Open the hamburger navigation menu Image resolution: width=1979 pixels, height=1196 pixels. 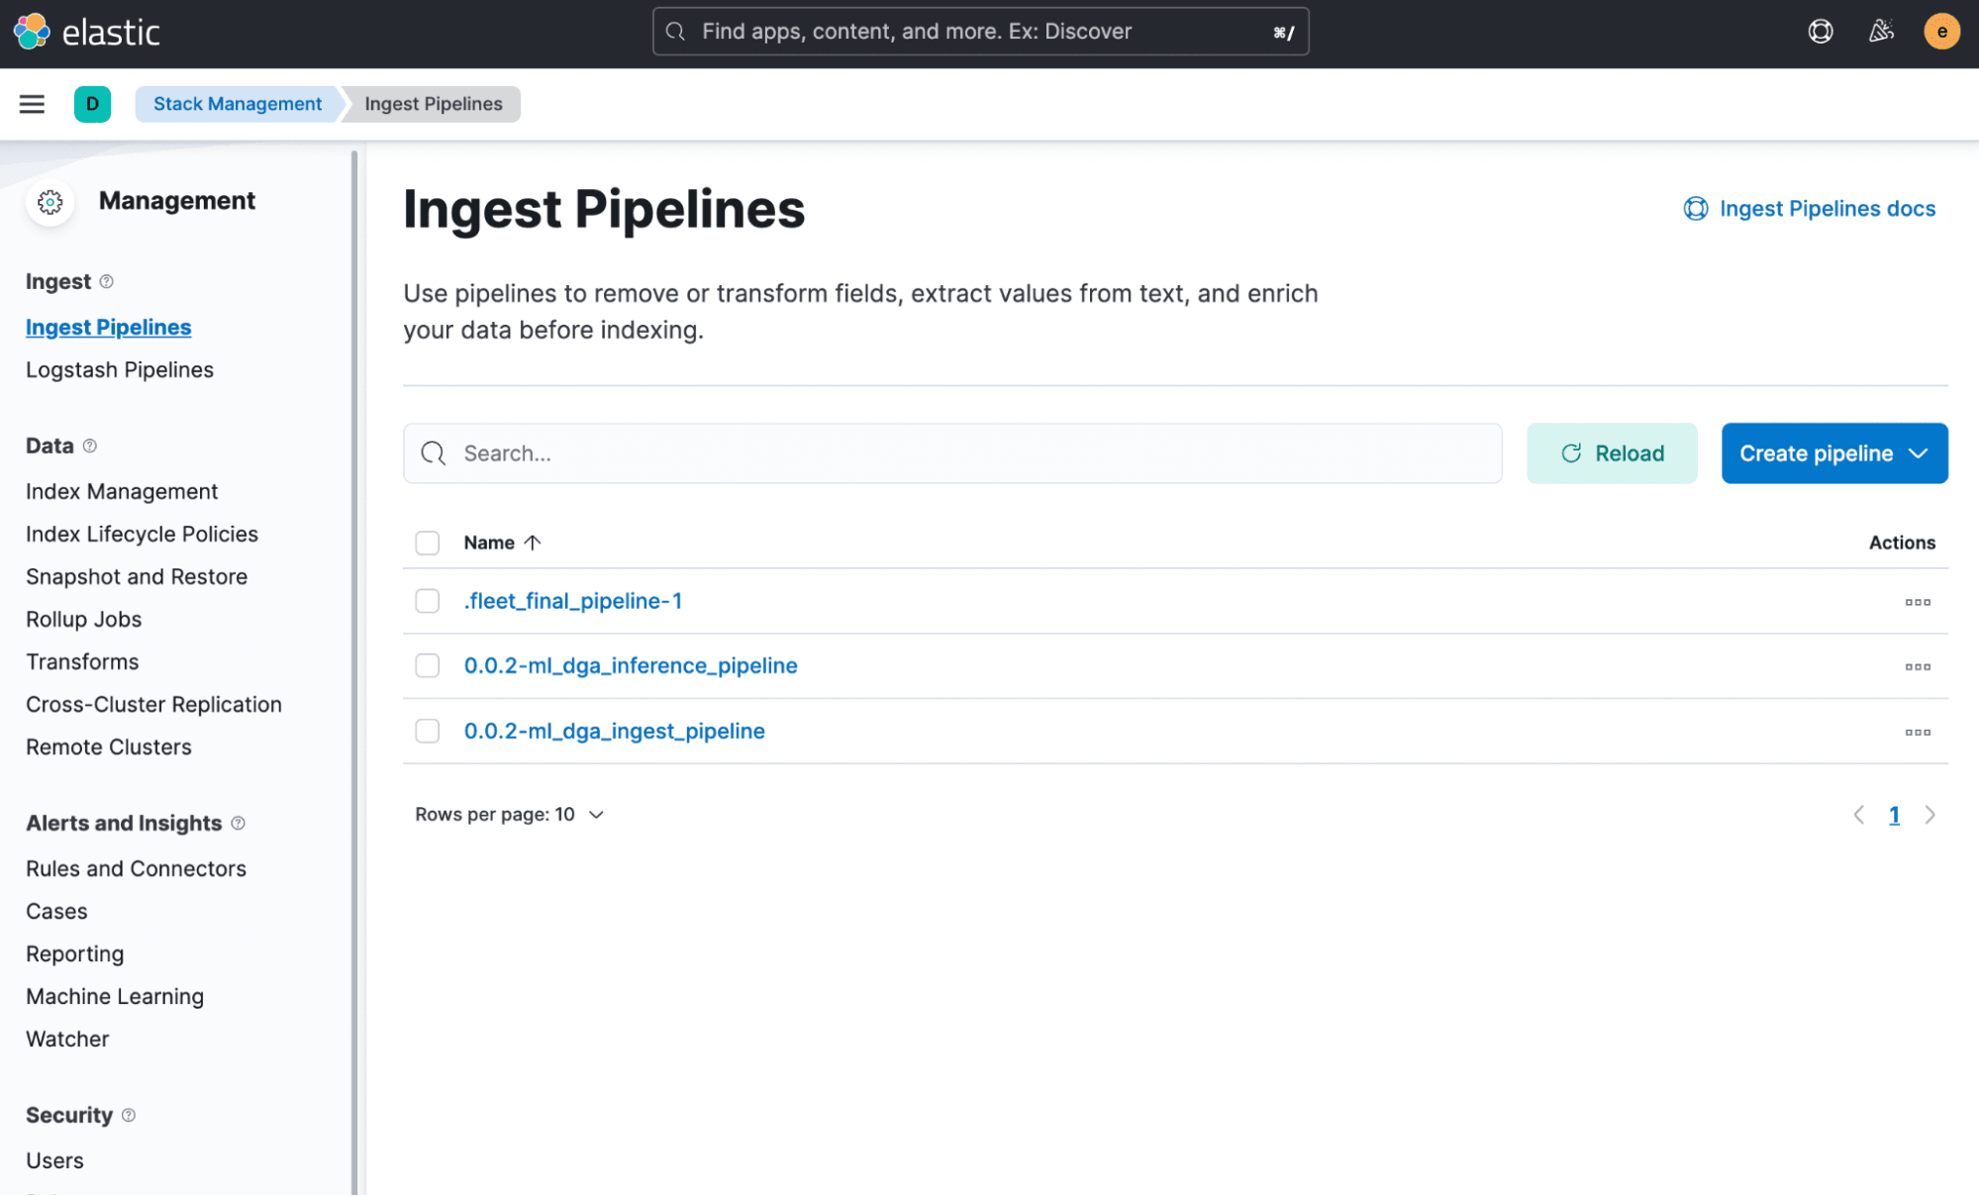[32, 104]
